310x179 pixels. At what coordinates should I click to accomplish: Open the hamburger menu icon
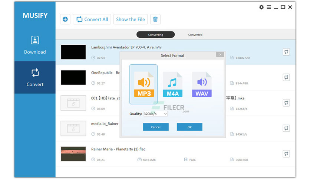269,7
